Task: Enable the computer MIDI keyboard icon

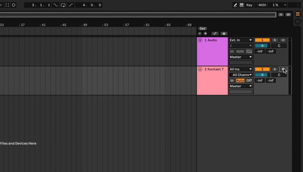Action: 241,5
